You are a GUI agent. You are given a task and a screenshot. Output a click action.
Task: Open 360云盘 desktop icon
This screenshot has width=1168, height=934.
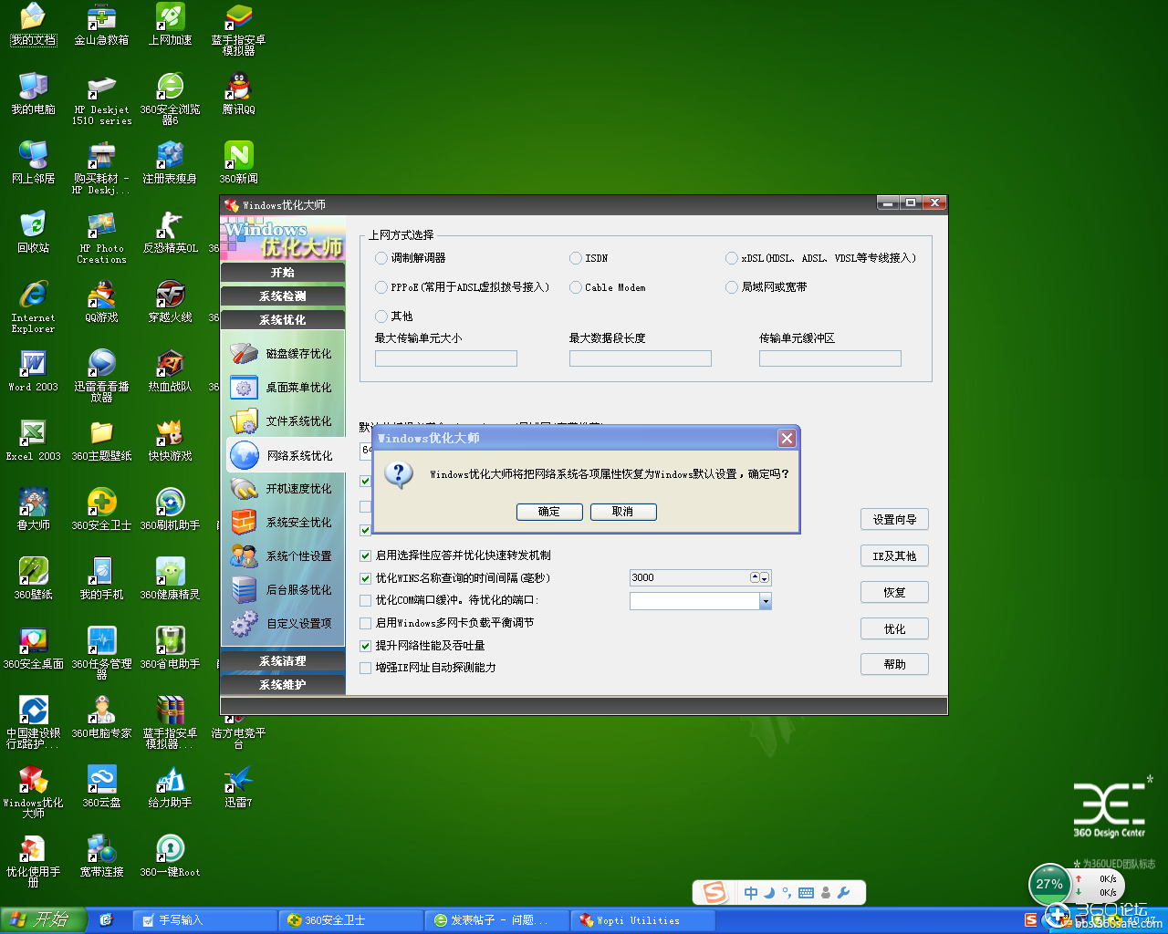coord(101,787)
